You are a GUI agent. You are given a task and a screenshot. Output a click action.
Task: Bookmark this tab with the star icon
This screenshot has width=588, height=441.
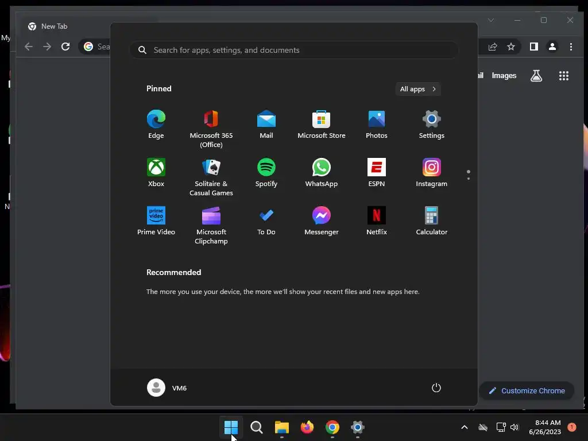(510, 47)
